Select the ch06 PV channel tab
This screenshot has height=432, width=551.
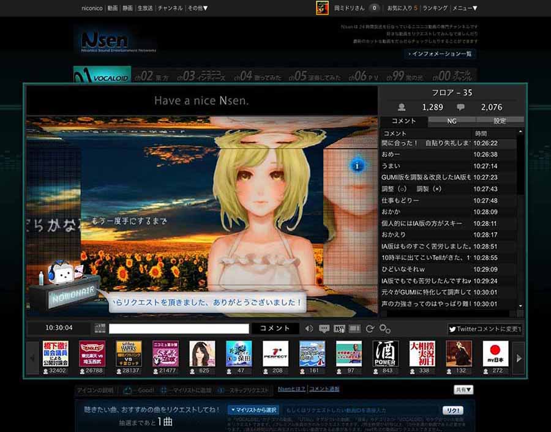point(363,76)
